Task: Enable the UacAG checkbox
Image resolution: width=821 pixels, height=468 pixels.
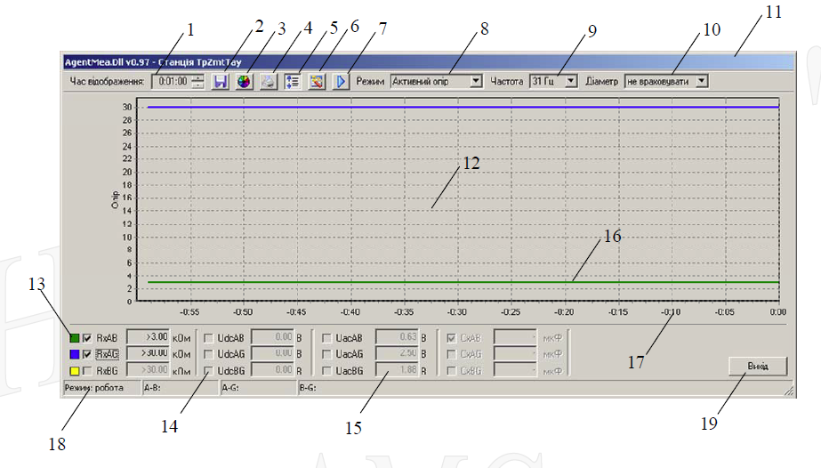Action: point(326,354)
